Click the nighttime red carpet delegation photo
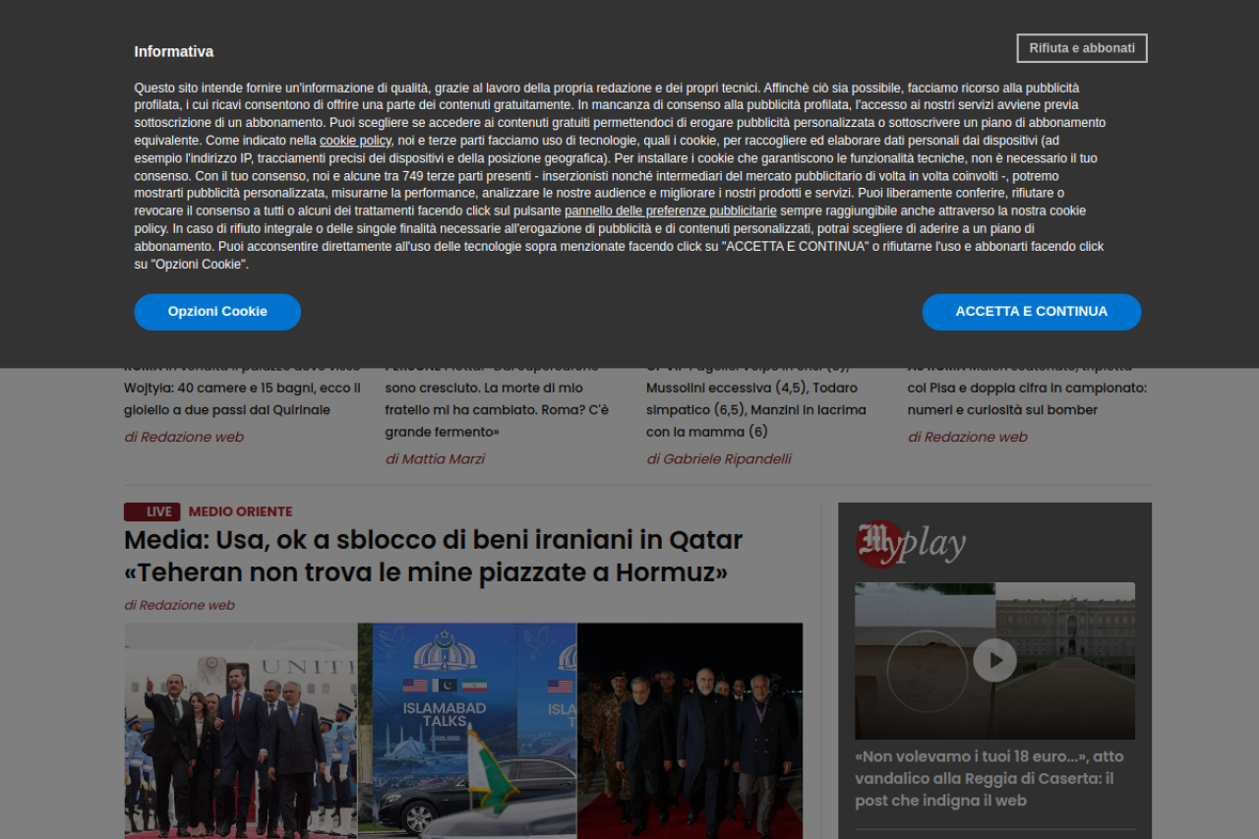Image resolution: width=1259 pixels, height=839 pixels. pos(689,730)
